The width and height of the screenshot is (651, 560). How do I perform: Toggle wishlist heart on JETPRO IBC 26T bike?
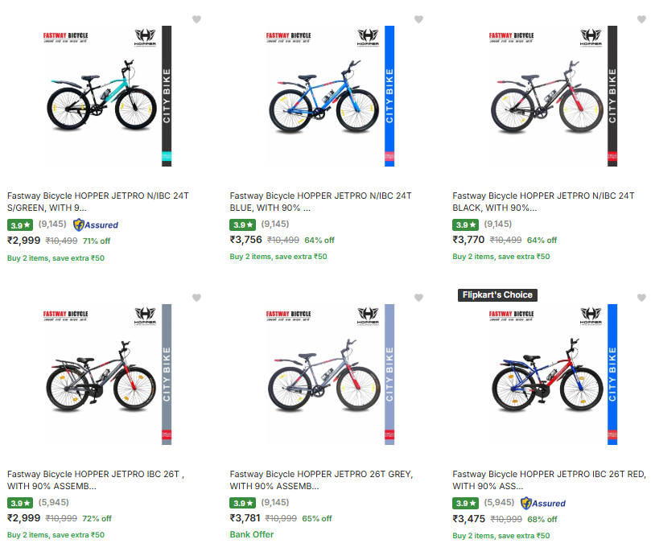[196, 298]
